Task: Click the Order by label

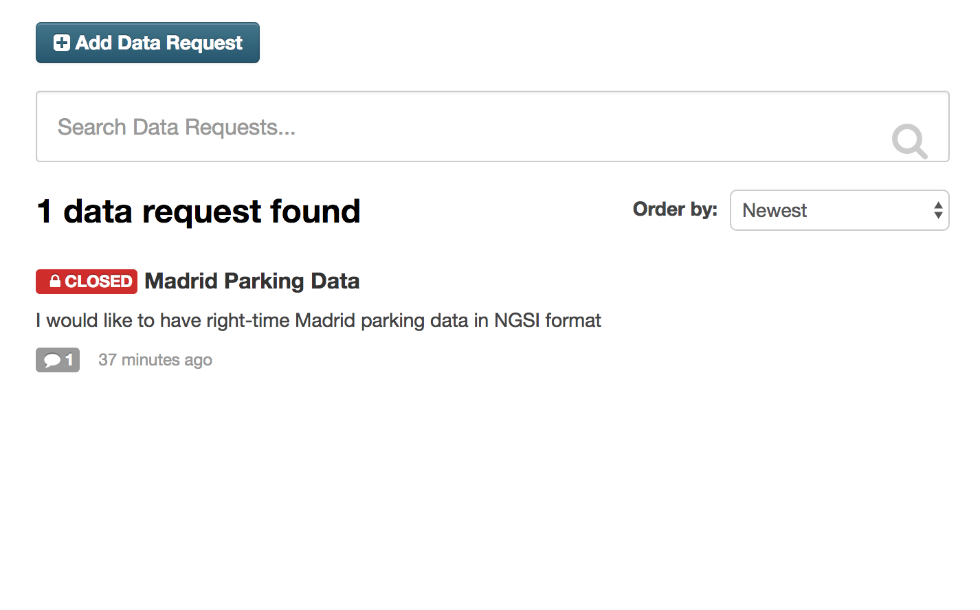Action: 675,209
